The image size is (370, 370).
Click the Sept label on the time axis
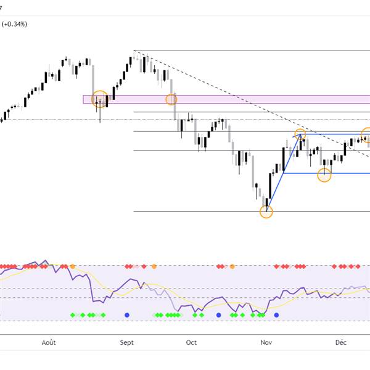(126, 343)
